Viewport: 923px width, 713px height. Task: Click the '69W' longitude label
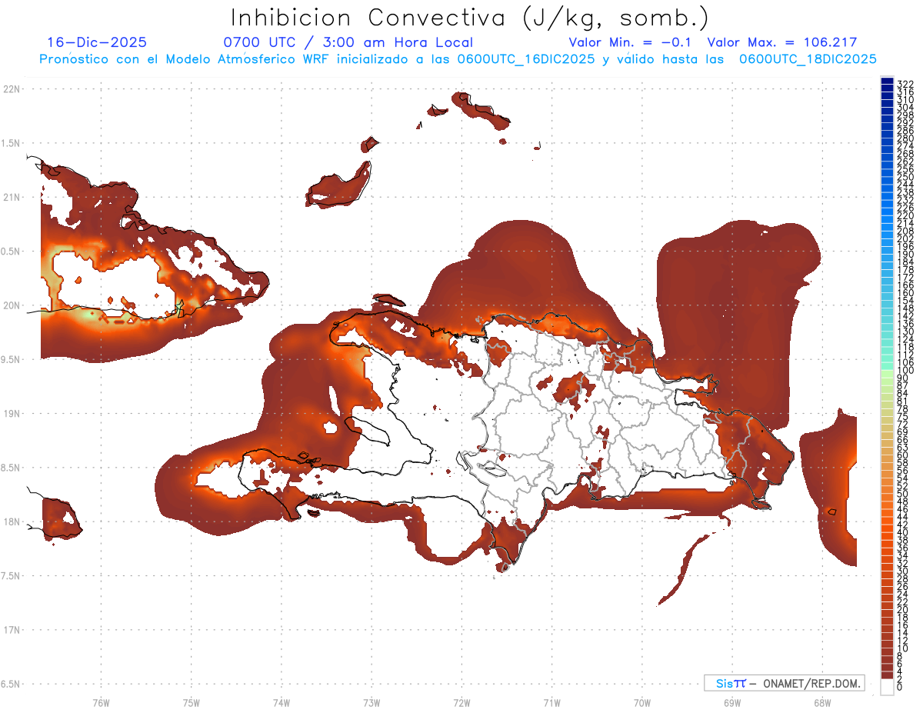point(731,702)
